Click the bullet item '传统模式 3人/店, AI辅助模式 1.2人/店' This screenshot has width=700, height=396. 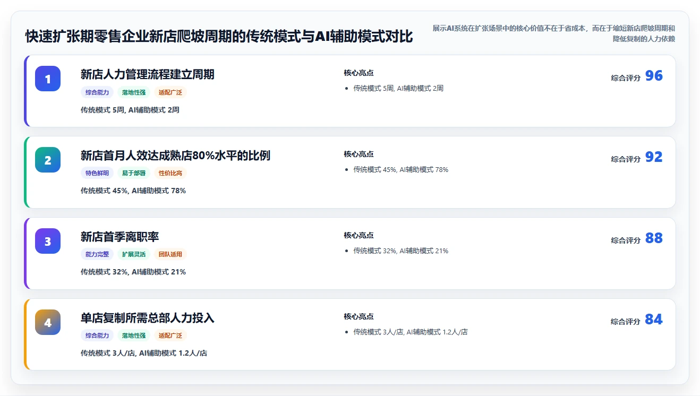pos(411,332)
